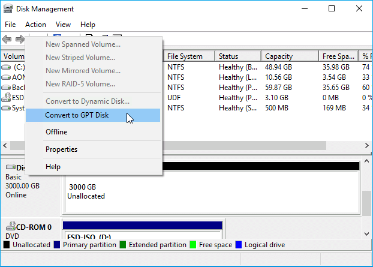Viewport: 373px width, 267px height.
Task: Click the CD-ROM 0 drive icon
Action: [11, 227]
